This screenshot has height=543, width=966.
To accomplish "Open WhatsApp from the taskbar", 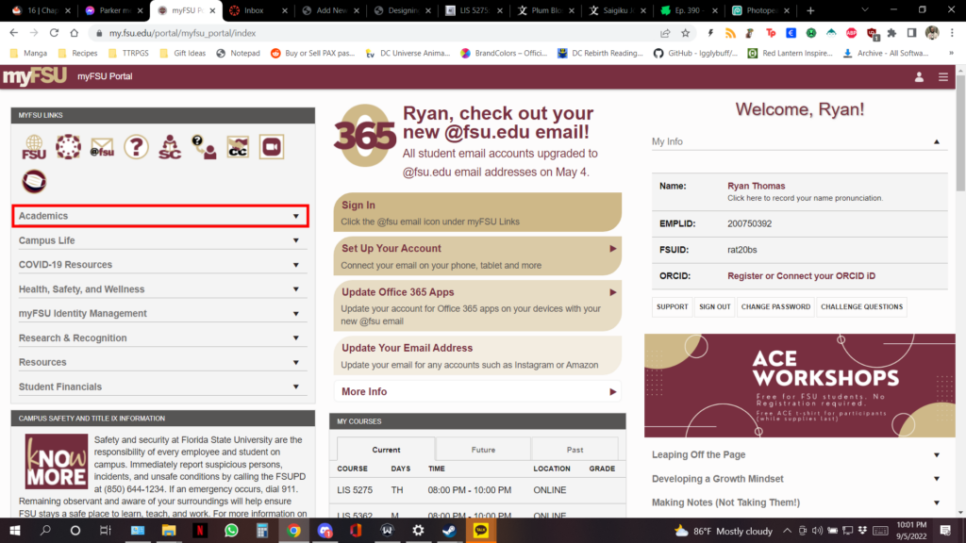I will [231, 530].
